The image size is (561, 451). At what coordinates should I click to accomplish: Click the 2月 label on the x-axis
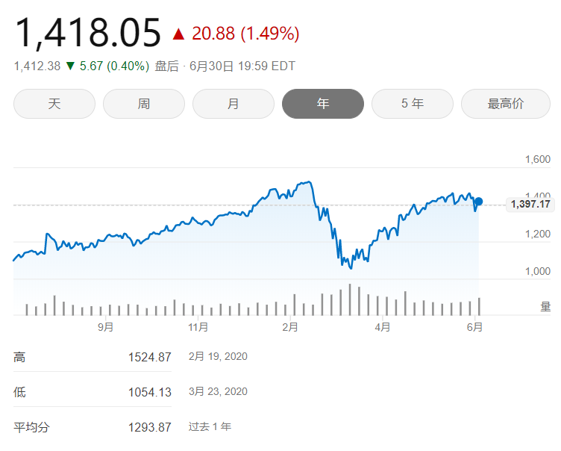click(290, 327)
